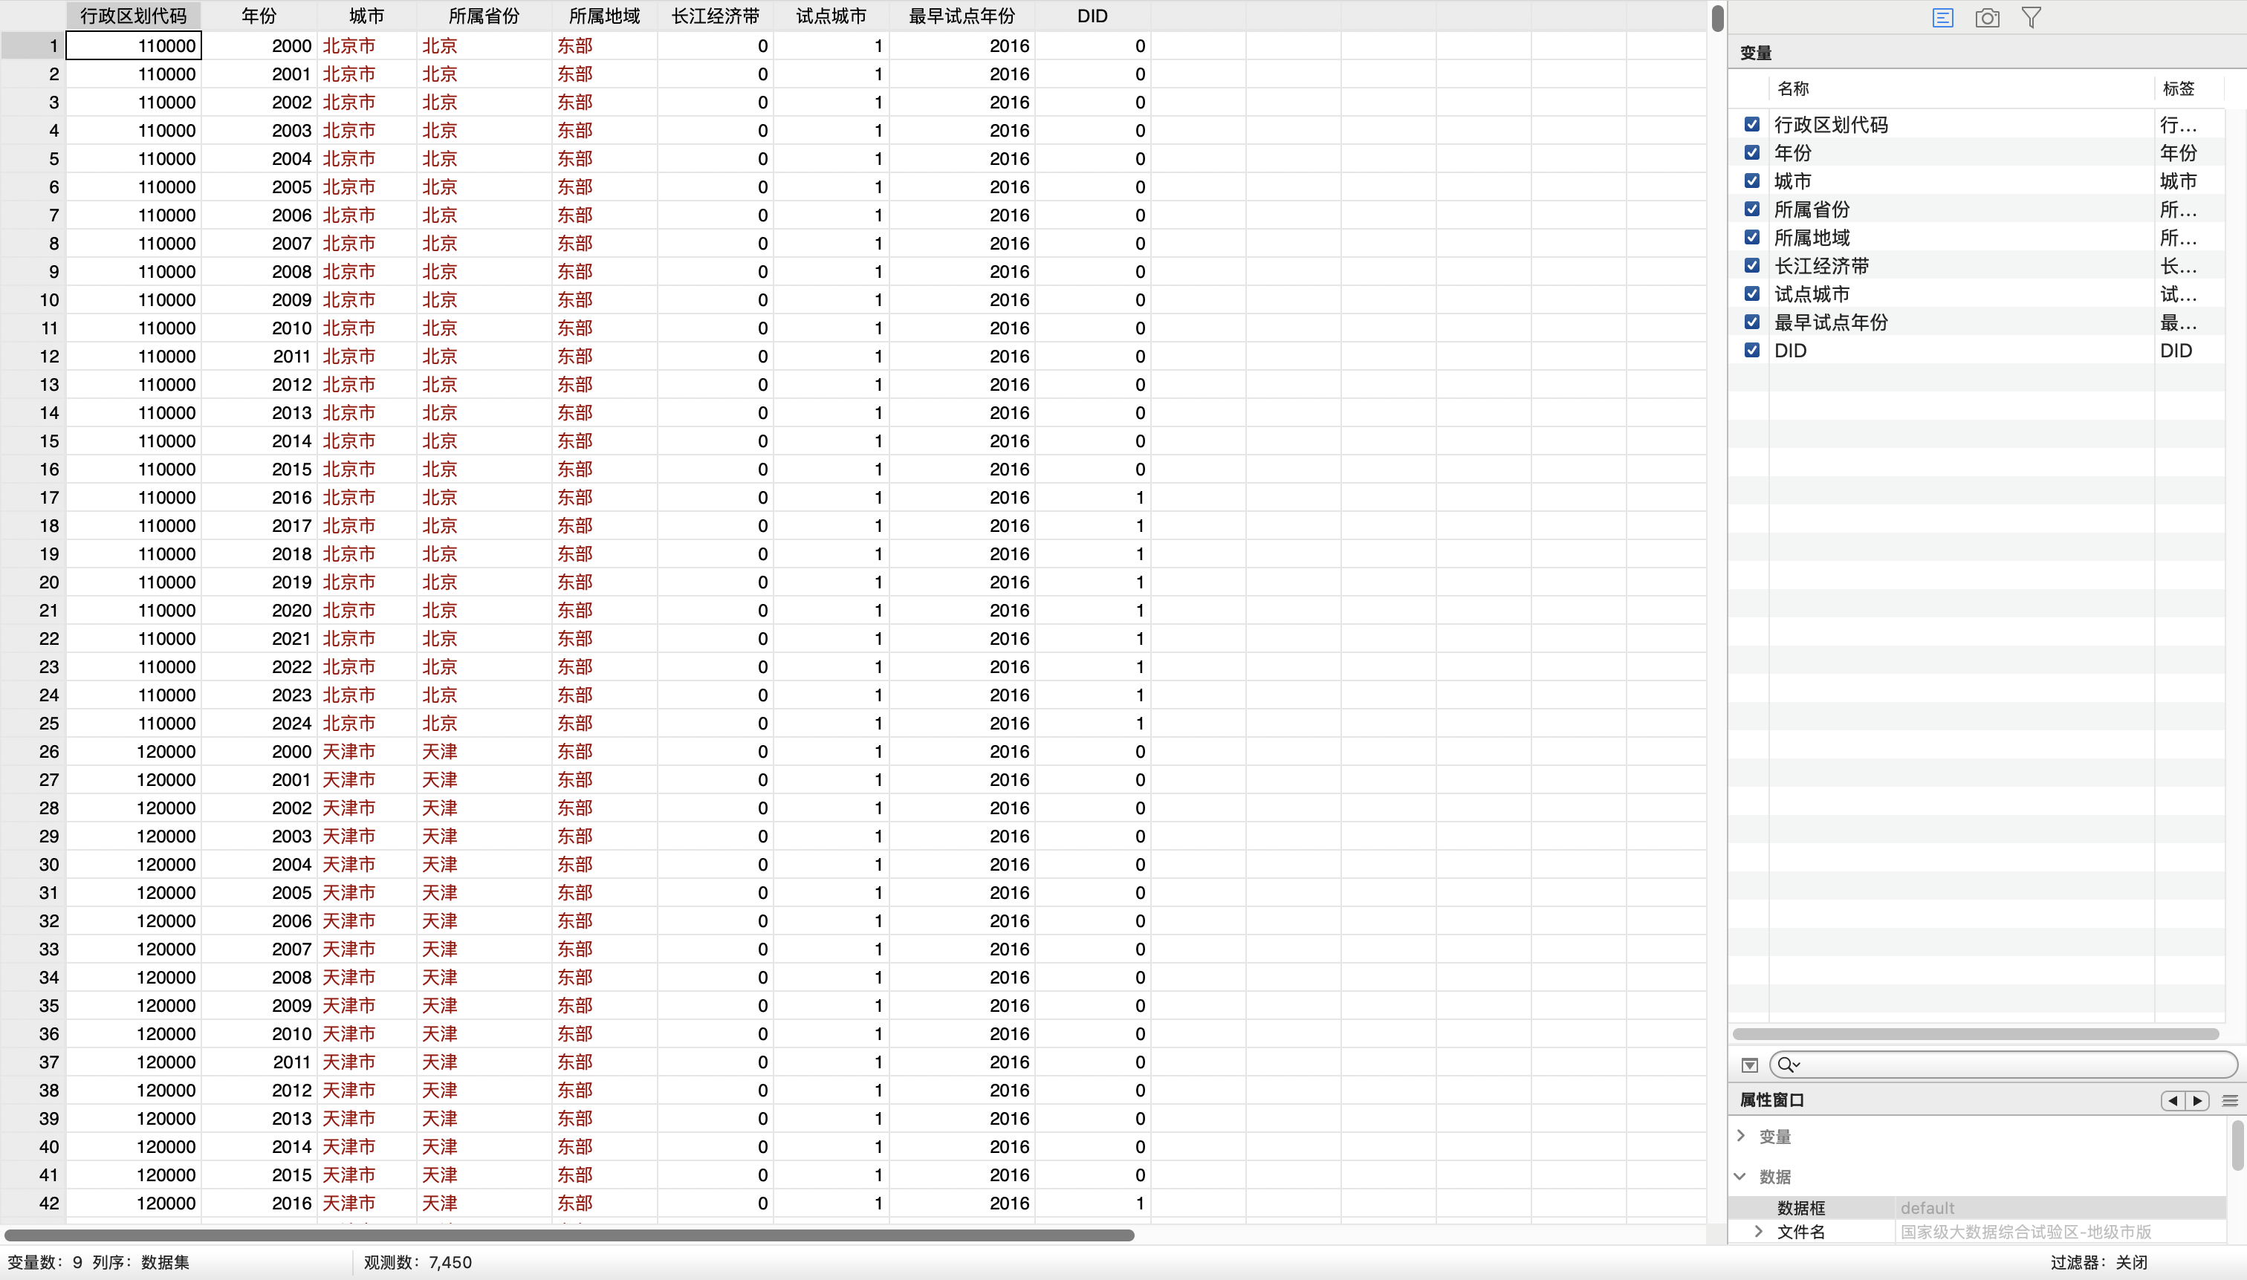Screen dimensions: 2247x1280
Task: Click the 标签 column heading in variables list
Action: pyautogui.click(x=2179, y=88)
